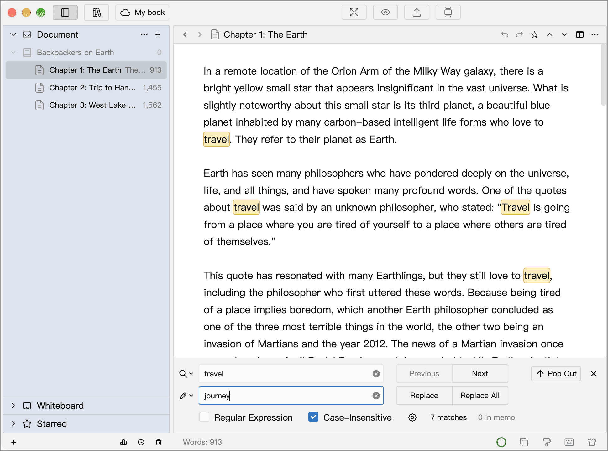608x451 pixels.
Task: Click Replace All button
Action: click(x=480, y=396)
